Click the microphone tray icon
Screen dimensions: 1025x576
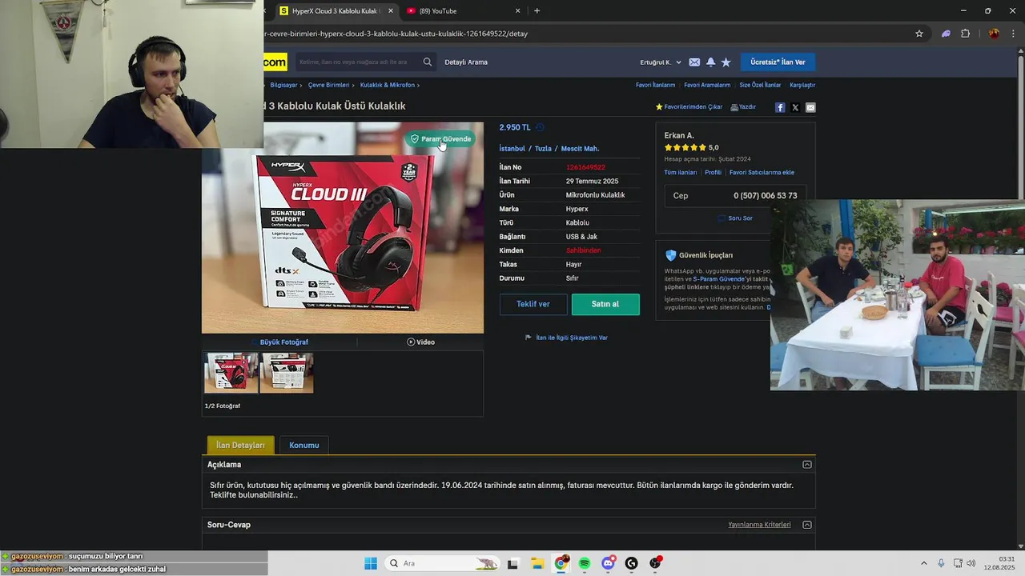(941, 563)
